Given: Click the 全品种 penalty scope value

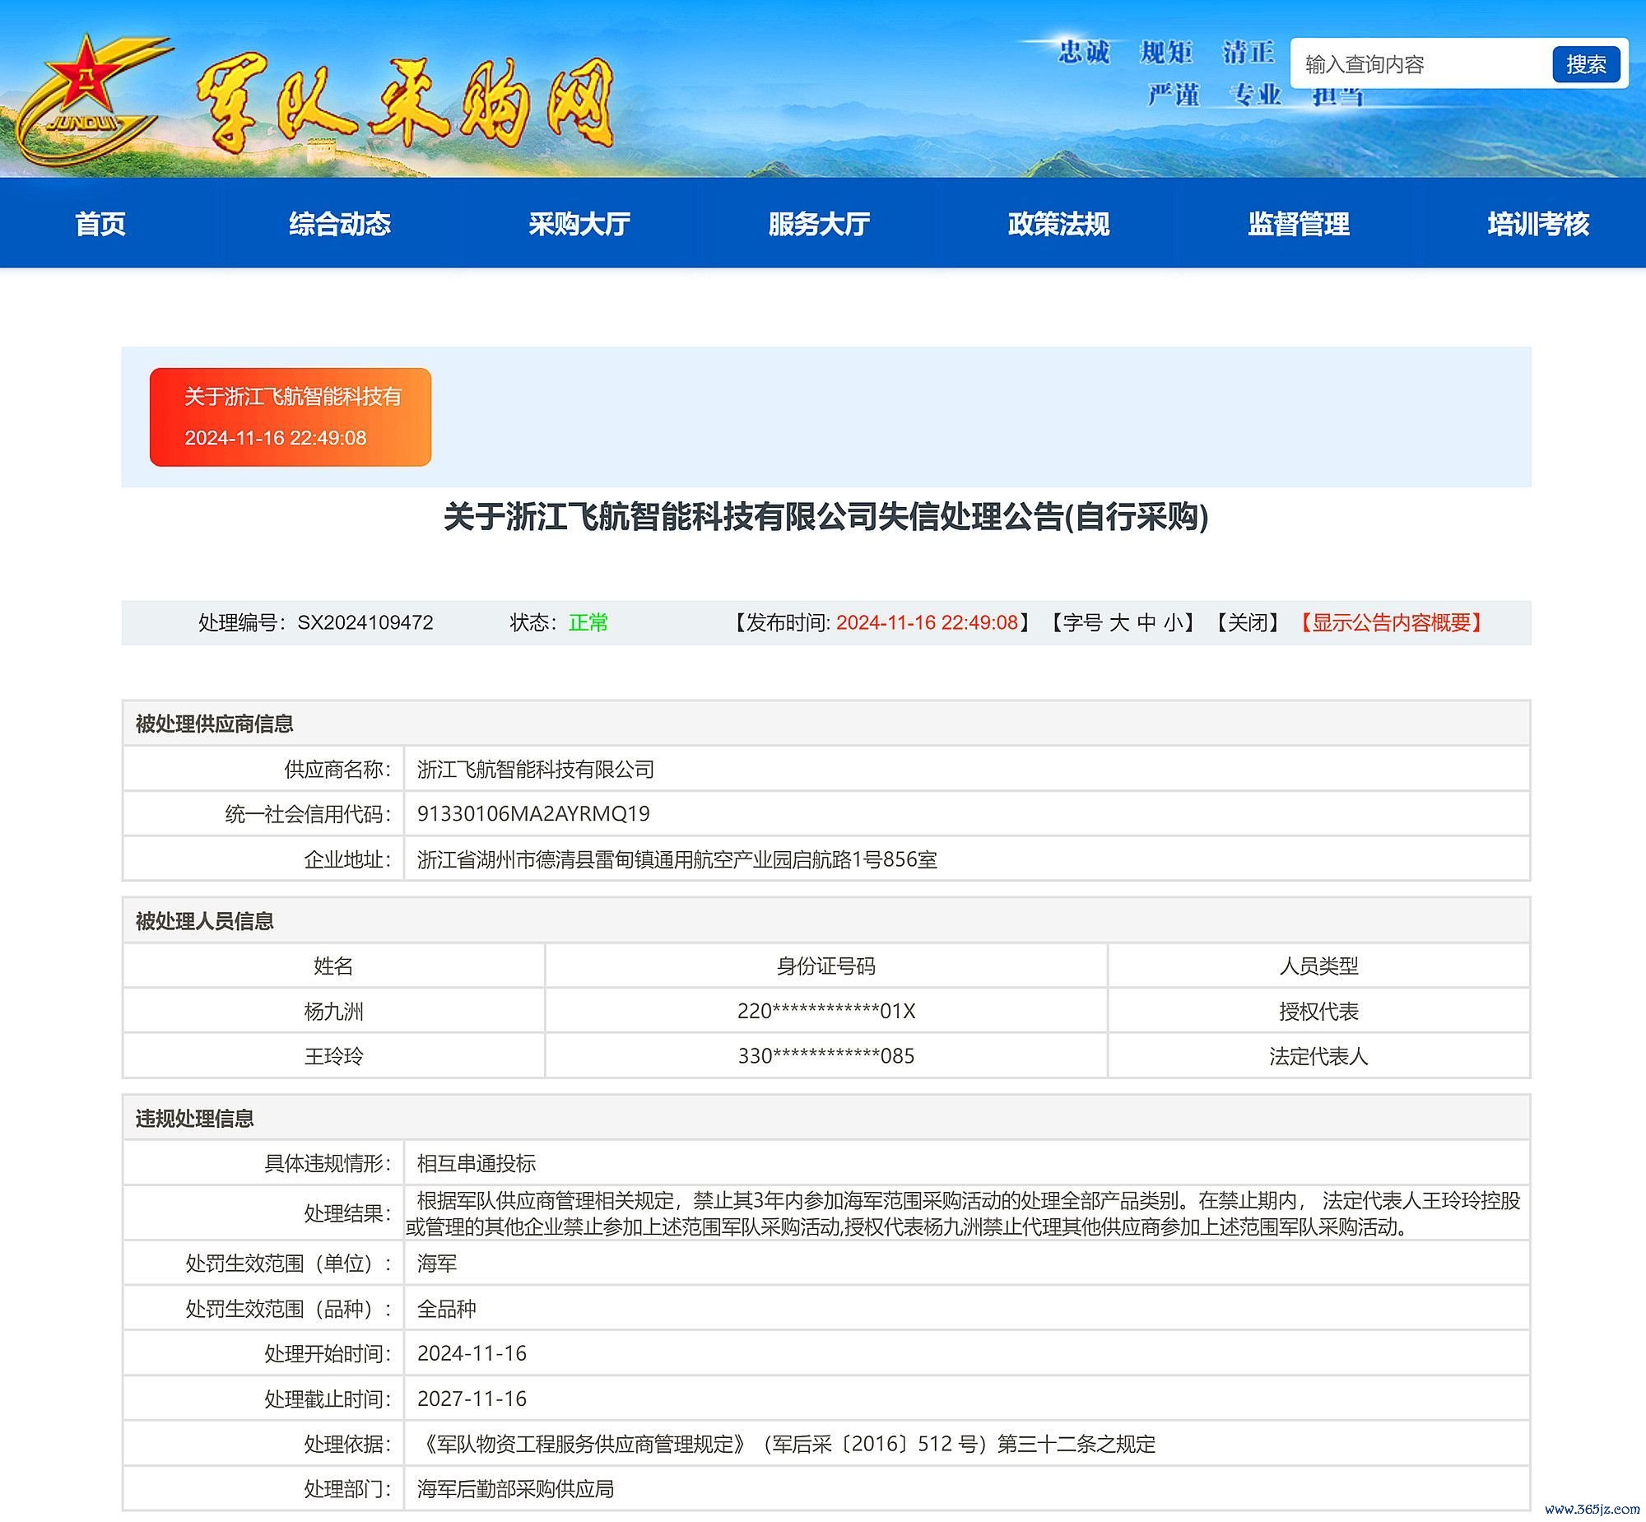Looking at the screenshot, I should (x=446, y=1309).
